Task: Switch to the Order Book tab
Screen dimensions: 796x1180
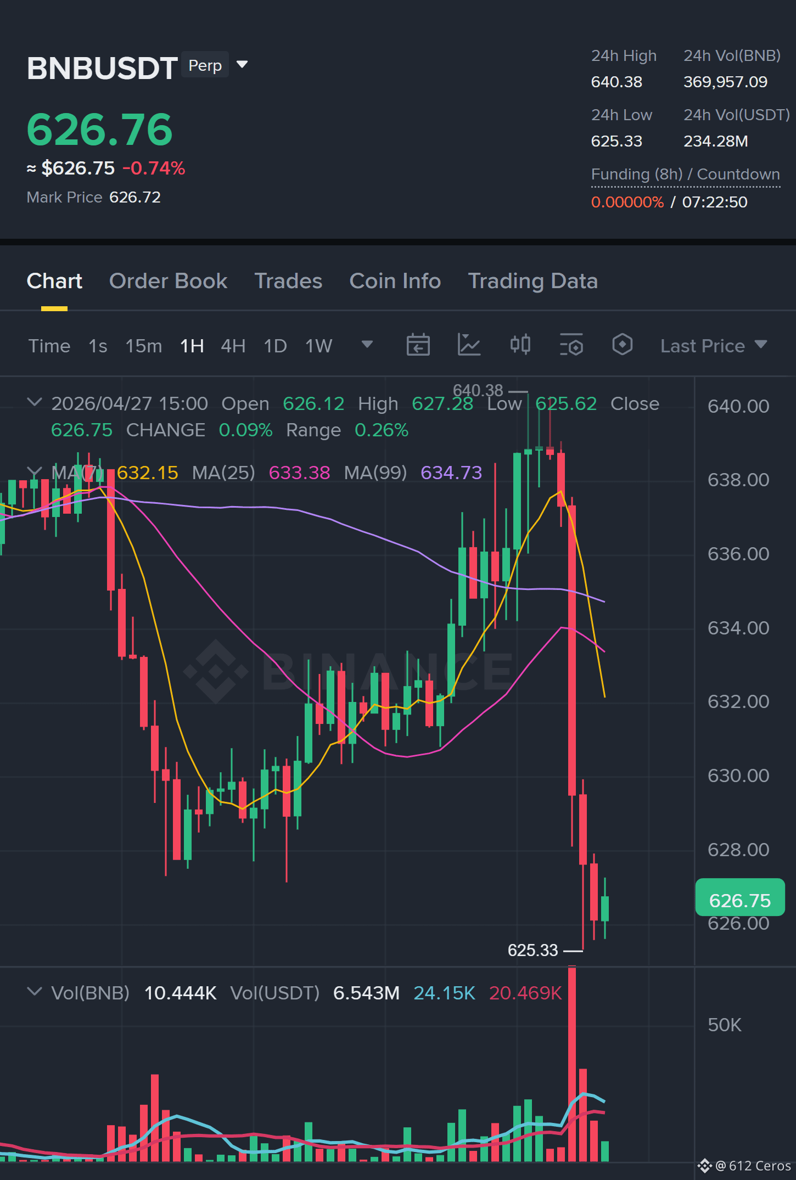Action: pos(168,281)
